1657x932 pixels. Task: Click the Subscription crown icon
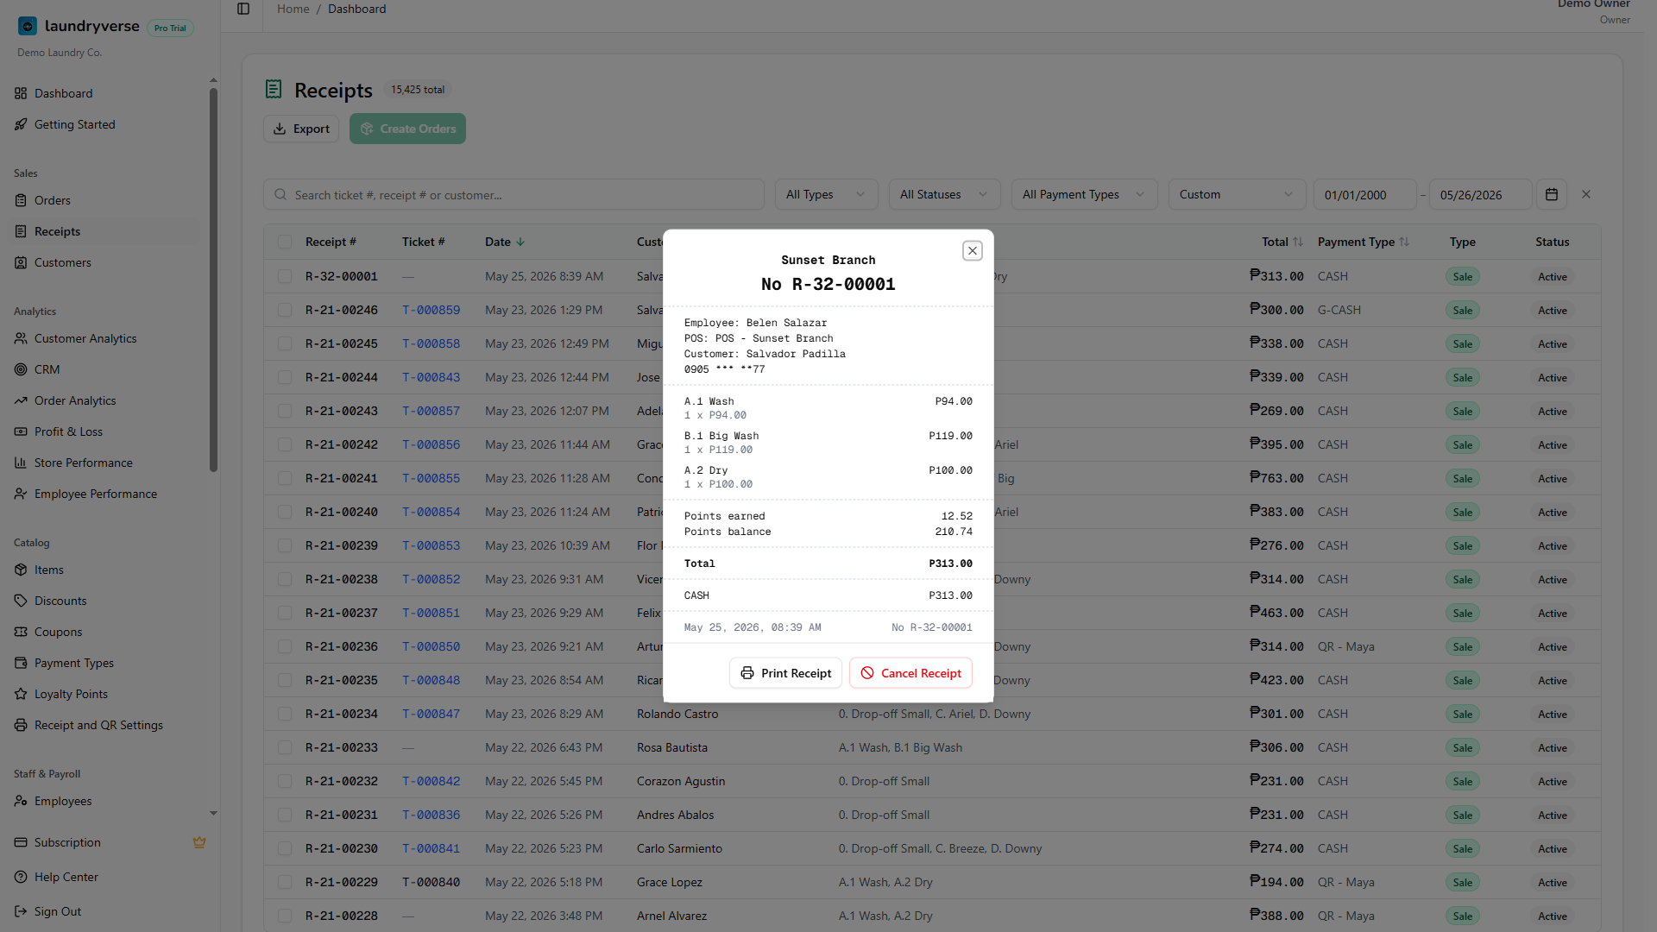(199, 842)
